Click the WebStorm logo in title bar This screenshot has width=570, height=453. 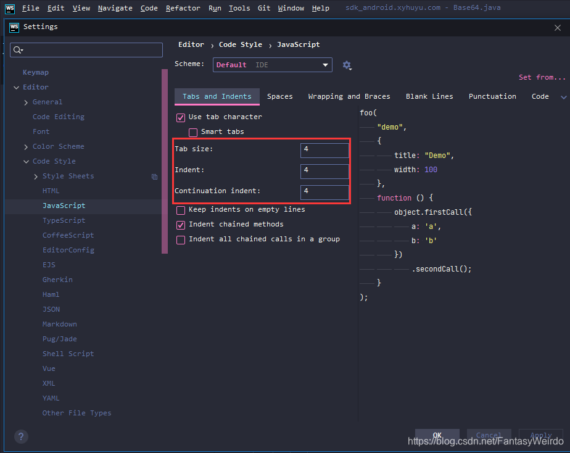10,9
